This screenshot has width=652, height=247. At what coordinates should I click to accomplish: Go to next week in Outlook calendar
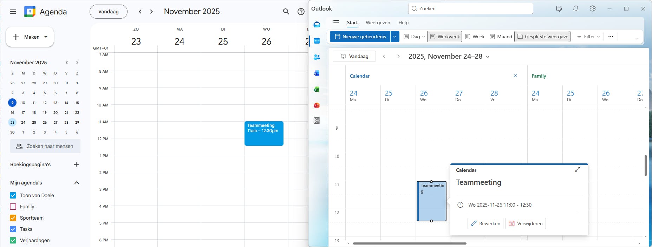398,56
